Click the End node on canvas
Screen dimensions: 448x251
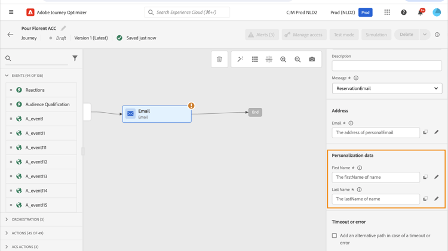(255, 112)
